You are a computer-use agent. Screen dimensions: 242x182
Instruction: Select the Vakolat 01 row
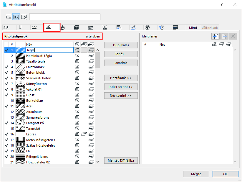pos(50,89)
